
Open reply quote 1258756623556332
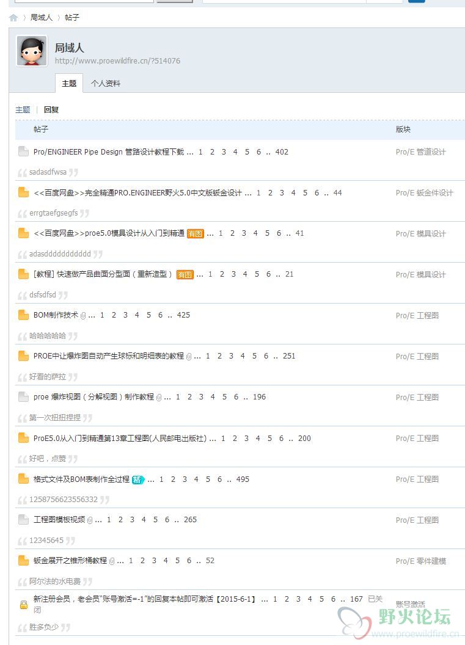[64, 500]
